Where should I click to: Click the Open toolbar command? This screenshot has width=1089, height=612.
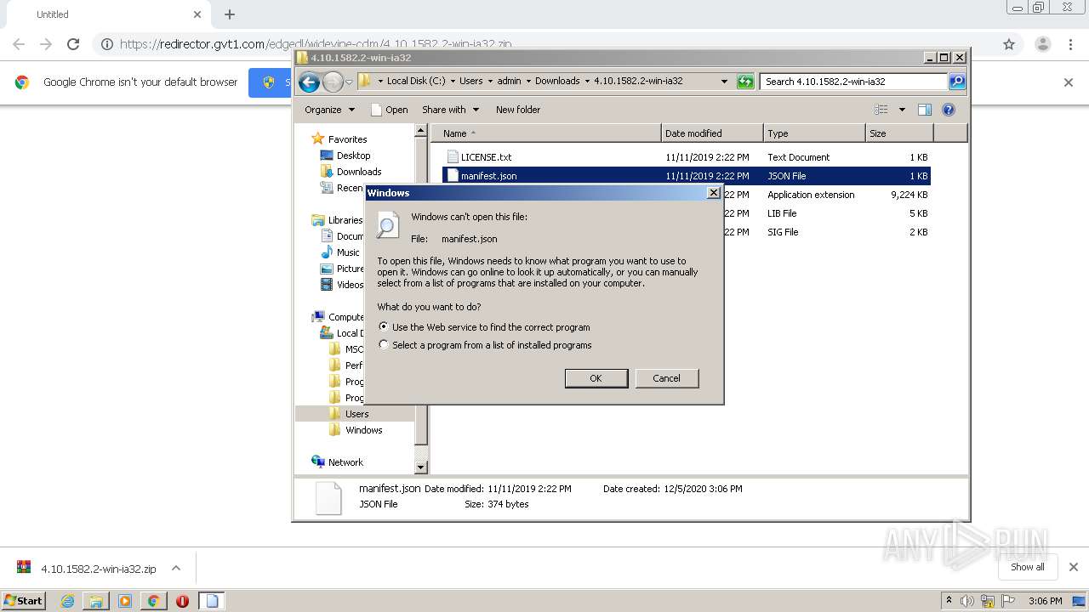[390, 110]
